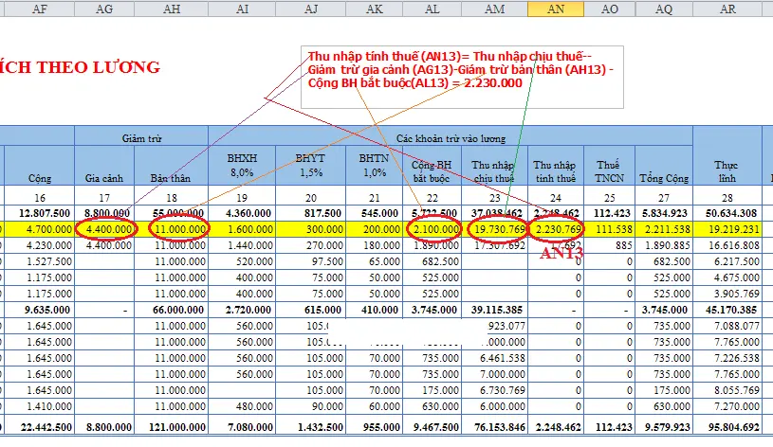Click cell with value 480.000
Screen dimensions: 773x447
tap(242, 406)
